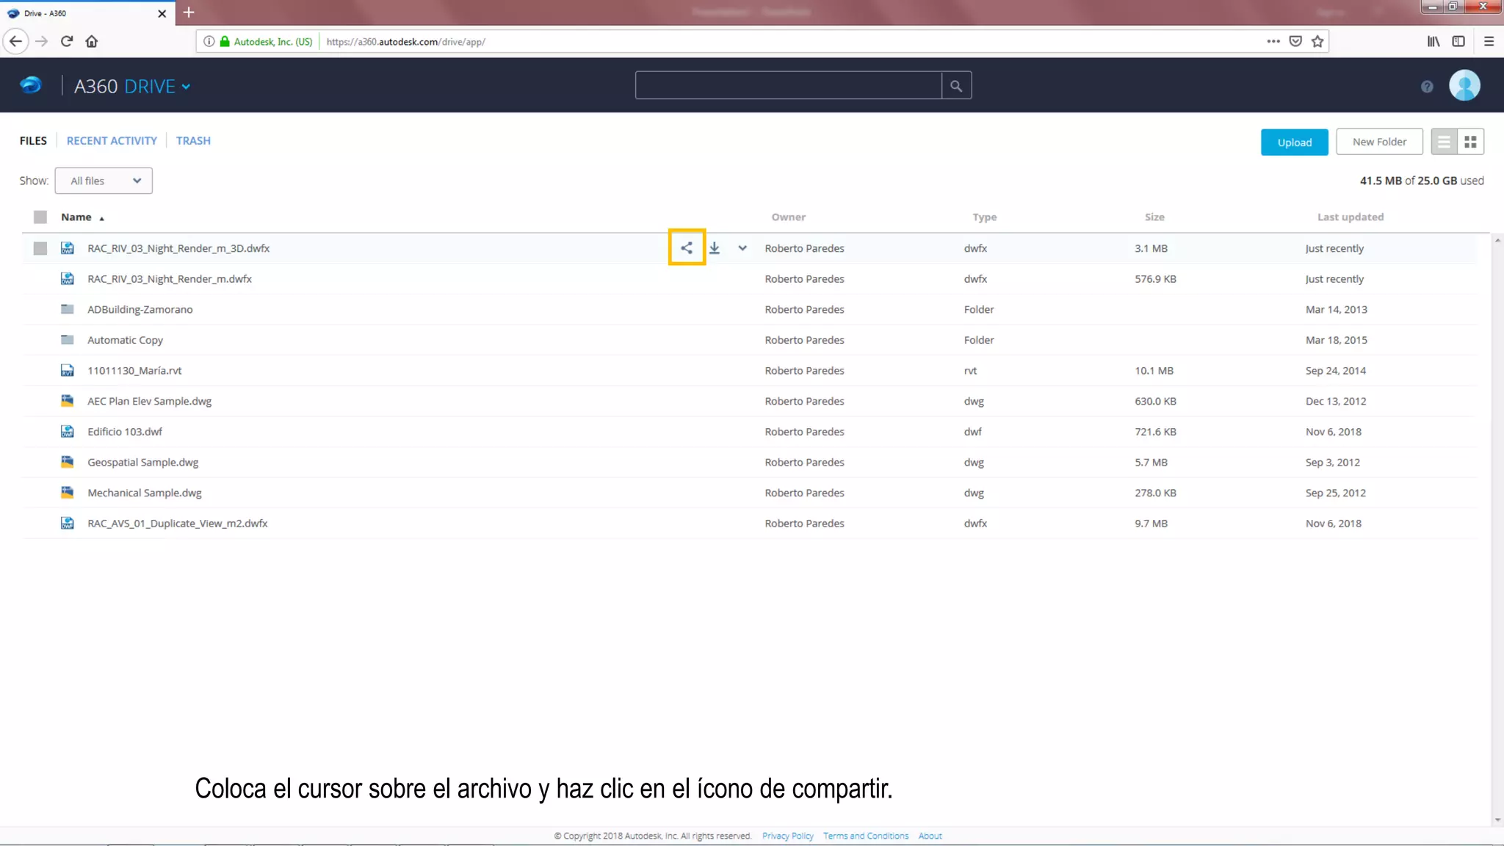The width and height of the screenshot is (1504, 846).
Task: Open the Edificio 103.dwf file name
Action: (x=124, y=431)
